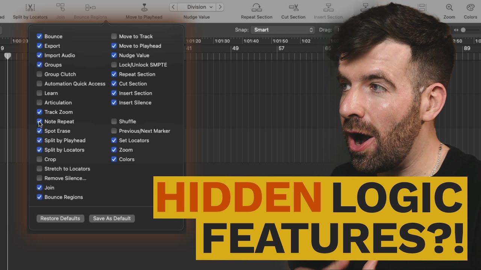Toggle the Note Repeat checkbox
The height and width of the screenshot is (270, 481).
[x=39, y=121]
